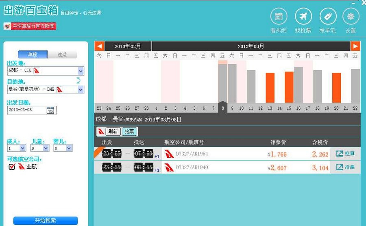Viewport: 366px width, 226px height.
Task: Click AirAsia logo beside 亚航 label
Action: [22, 166]
